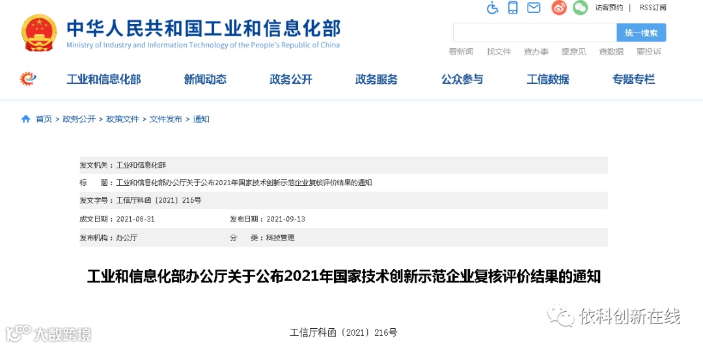Click the 分类 value 科技管理
The image size is (703, 347).
pyautogui.click(x=281, y=238)
